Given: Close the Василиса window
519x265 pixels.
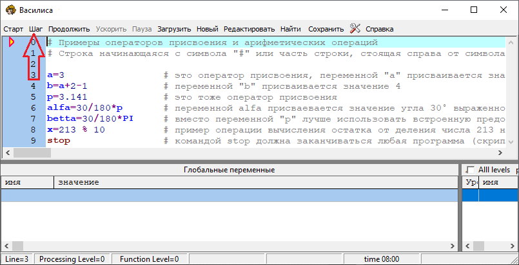Looking at the screenshot, I should 503,10.
